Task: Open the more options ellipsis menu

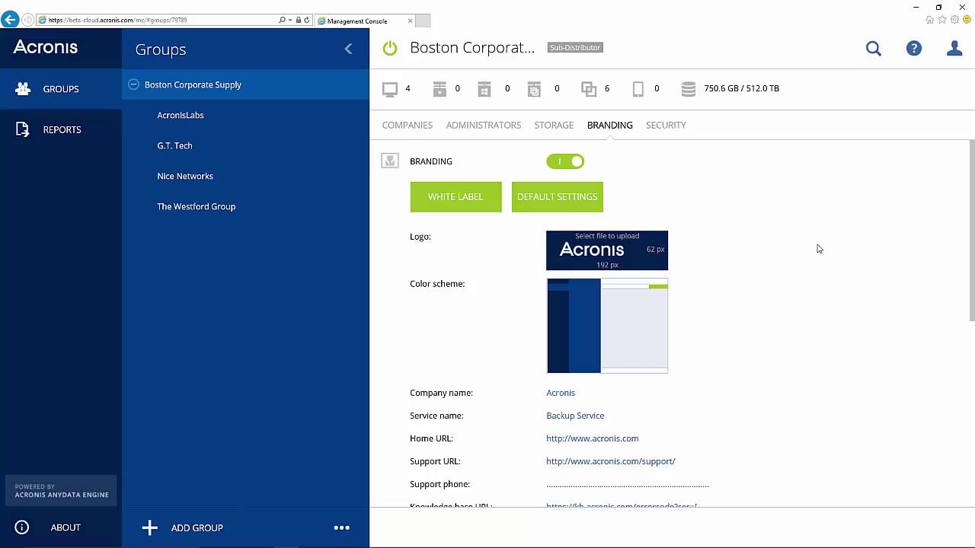Action: pos(342,527)
